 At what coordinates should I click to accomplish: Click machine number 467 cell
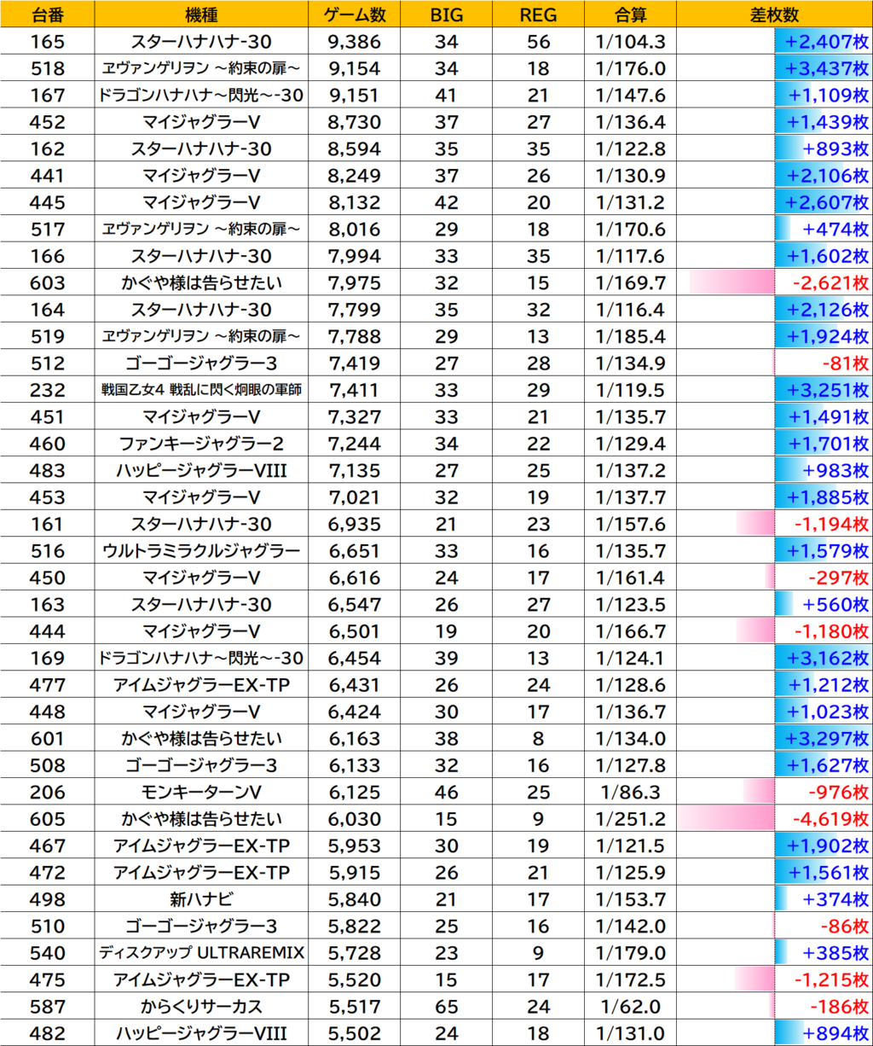(47, 845)
